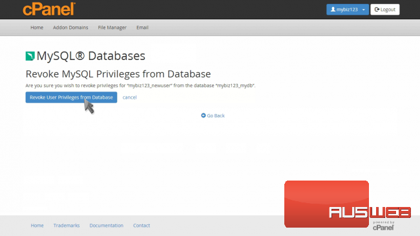Open Home in the top navigation

[x=37, y=28]
